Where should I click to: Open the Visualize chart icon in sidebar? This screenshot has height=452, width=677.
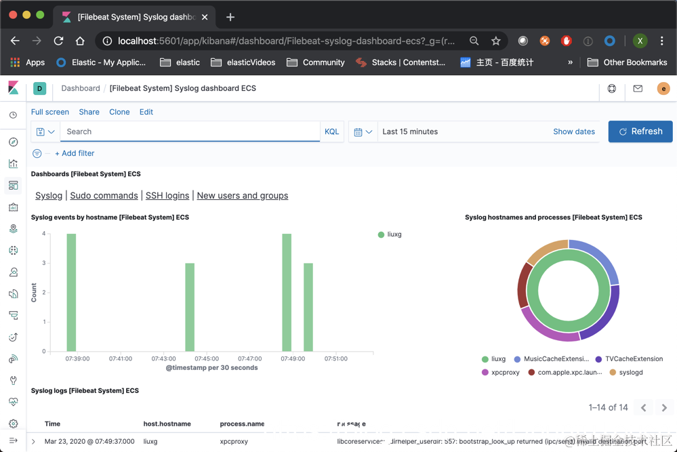coord(14,163)
